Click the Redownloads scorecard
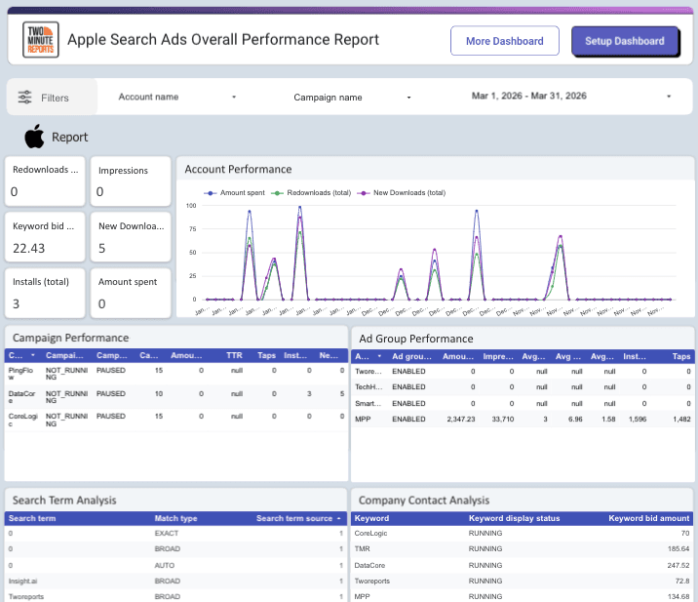 pos(45,181)
